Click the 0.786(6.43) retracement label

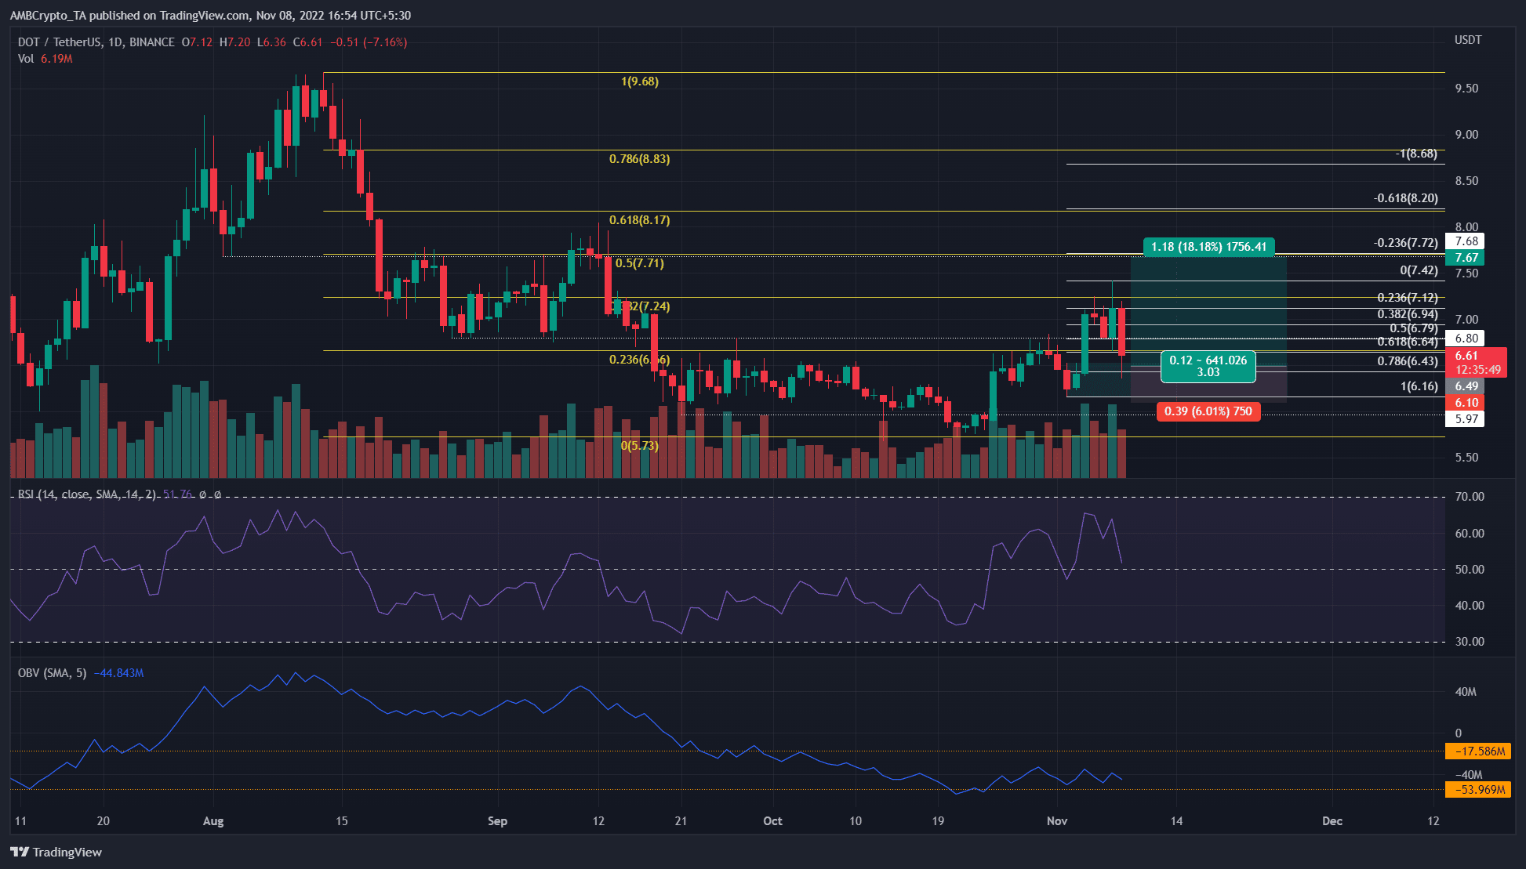click(1408, 361)
